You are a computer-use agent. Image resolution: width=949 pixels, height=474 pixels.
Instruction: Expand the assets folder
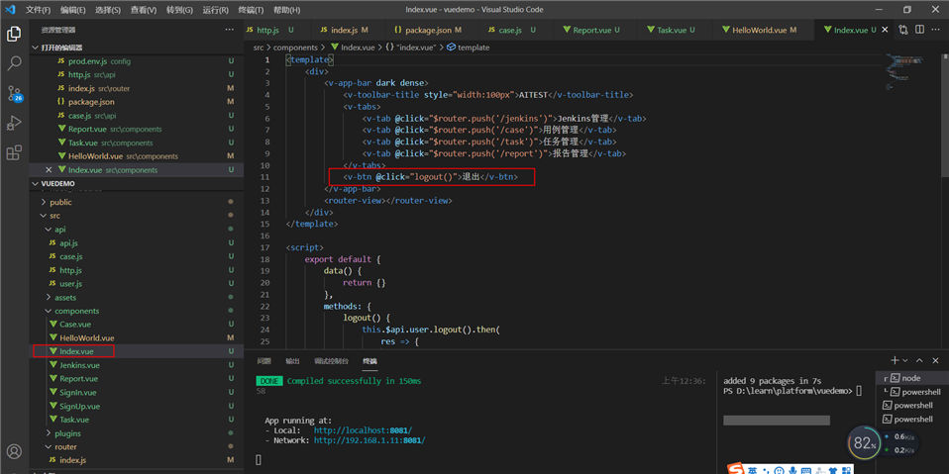(x=136, y=298)
